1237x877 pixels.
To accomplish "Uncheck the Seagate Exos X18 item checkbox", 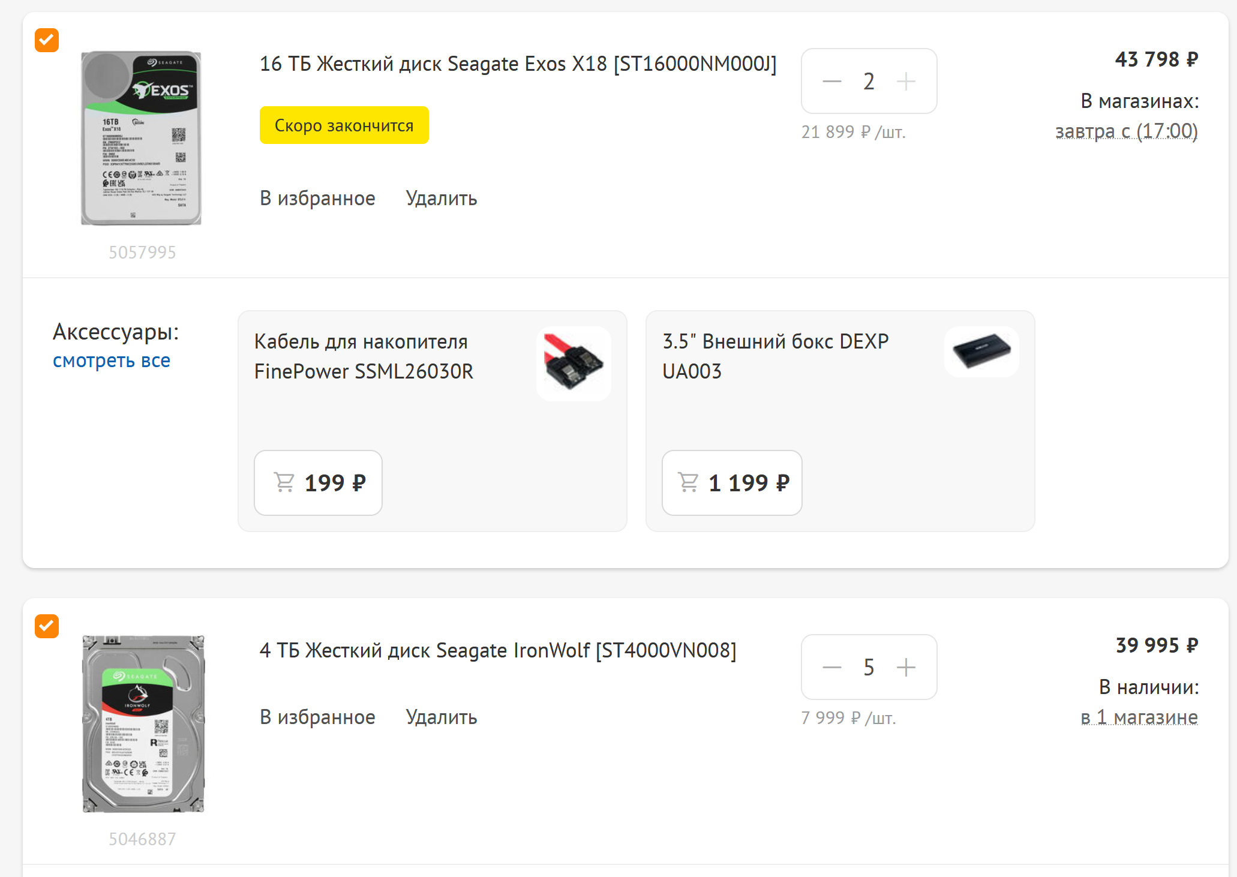I will (47, 40).
